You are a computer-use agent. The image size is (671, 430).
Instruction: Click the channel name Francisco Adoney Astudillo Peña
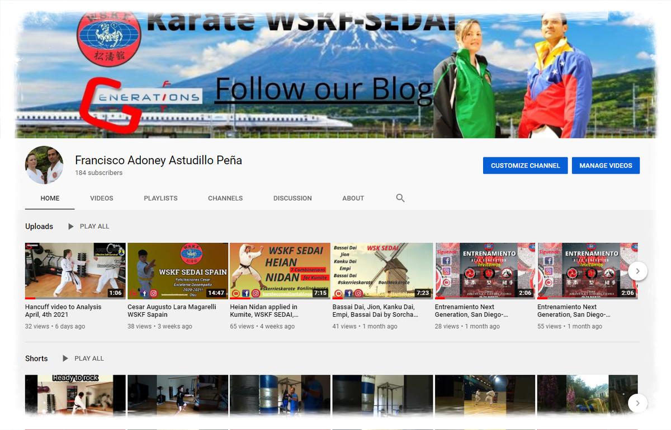(x=158, y=160)
